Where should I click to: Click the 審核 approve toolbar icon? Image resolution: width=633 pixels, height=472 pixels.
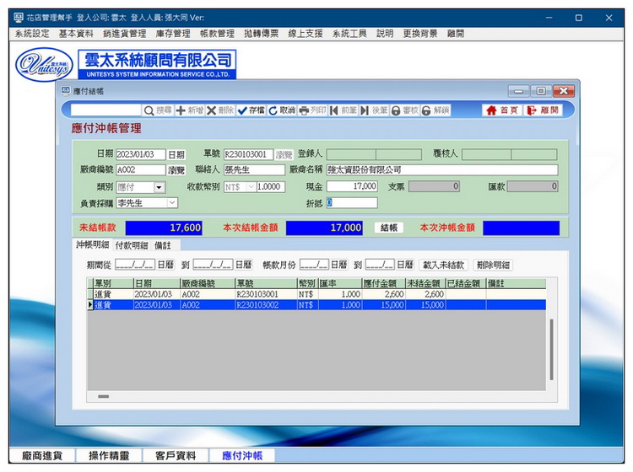tap(404, 110)
